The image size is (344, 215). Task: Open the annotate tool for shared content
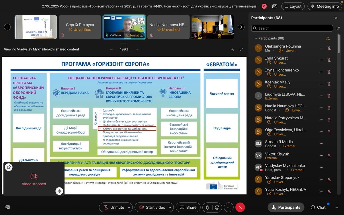tap(233, 49)
